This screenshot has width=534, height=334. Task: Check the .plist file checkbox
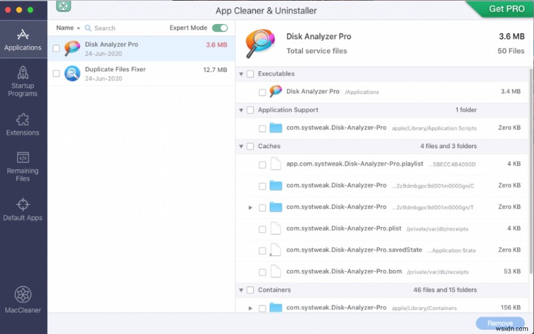(x=262, y=229)
